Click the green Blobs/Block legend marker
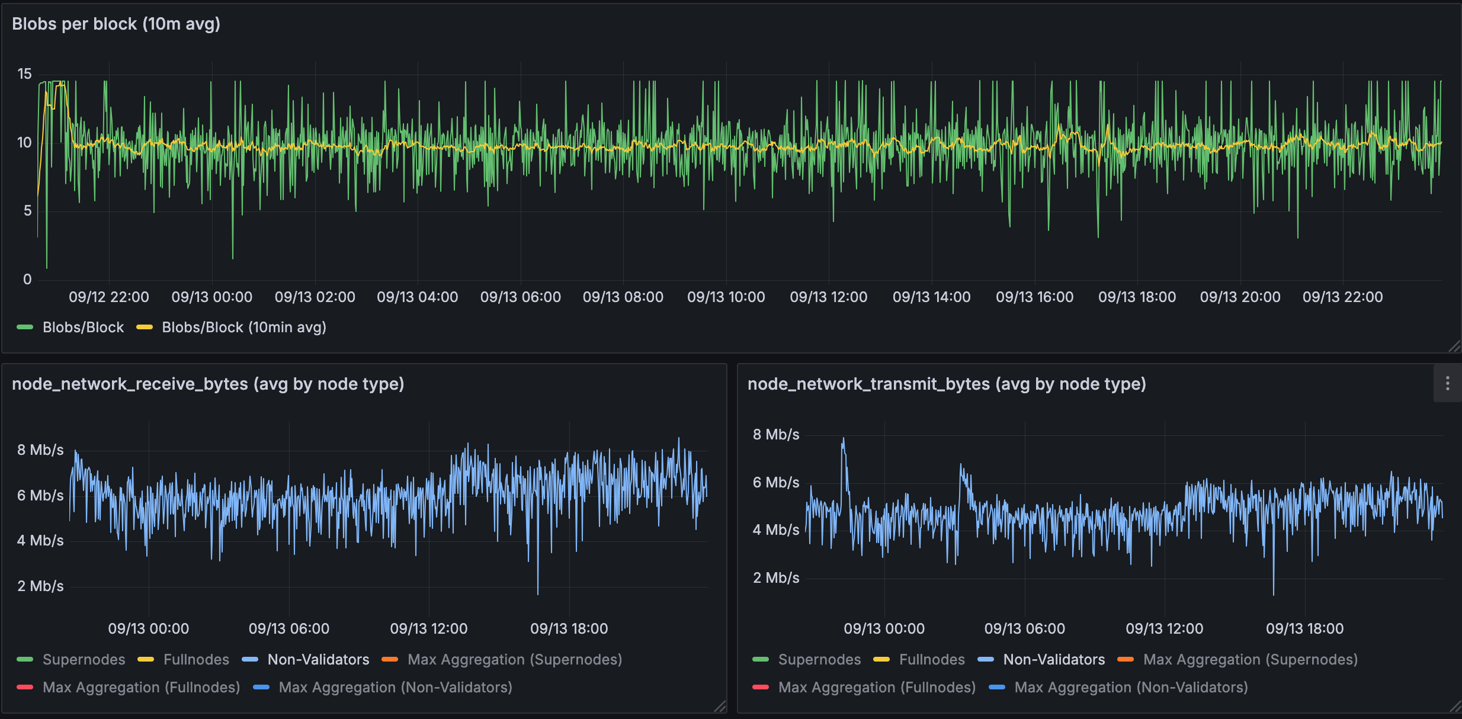Screen dimensions: 1462x719 [x=24, y=327]
